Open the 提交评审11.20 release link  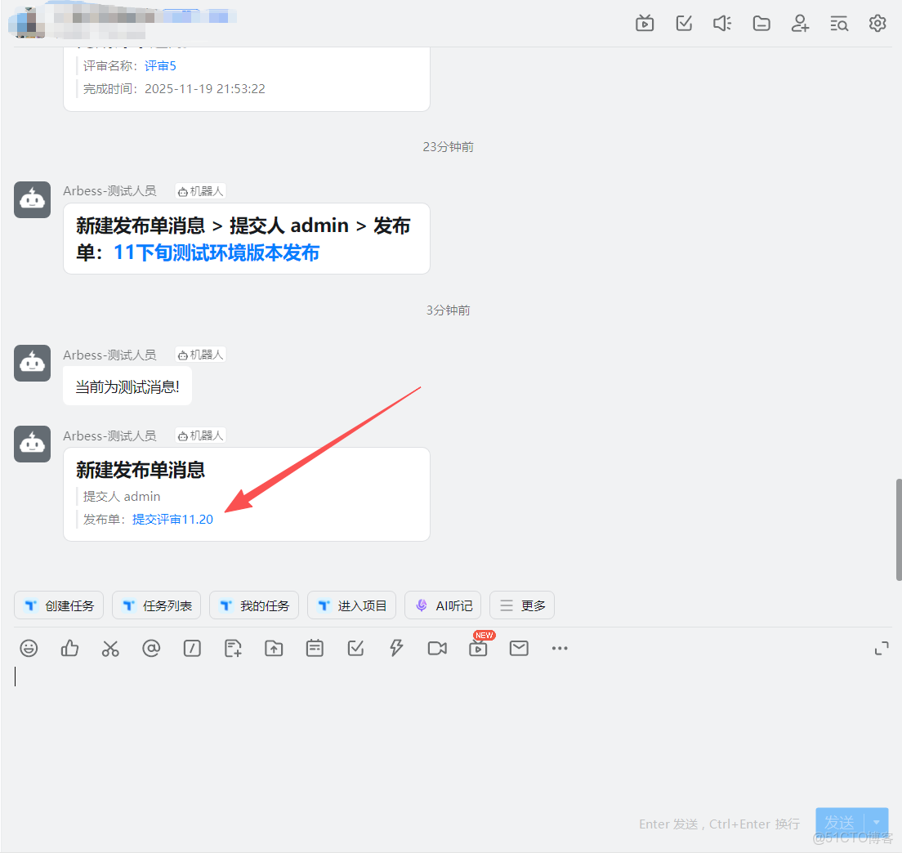point(172,519)
